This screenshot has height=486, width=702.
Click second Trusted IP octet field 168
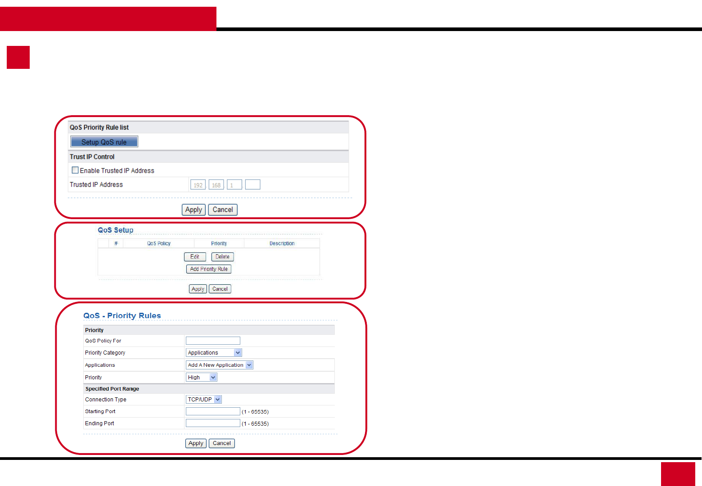click(x=216, y=185)
